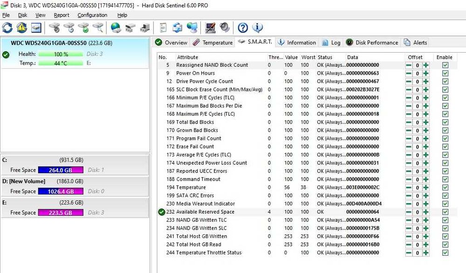Screen dimensions: 466x273
Task: Click the green check next to disk health
Action: (6, 55)
